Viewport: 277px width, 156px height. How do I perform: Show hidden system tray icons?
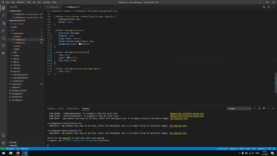[239, 153]
